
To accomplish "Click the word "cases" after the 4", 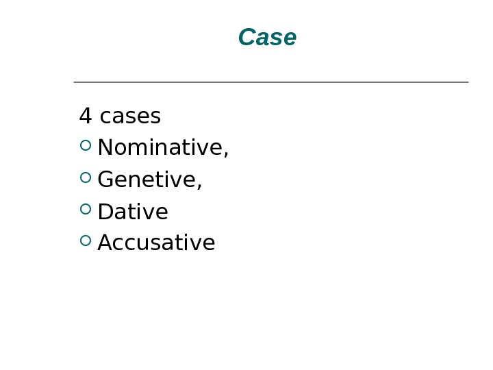I will [x=130, y=117].
